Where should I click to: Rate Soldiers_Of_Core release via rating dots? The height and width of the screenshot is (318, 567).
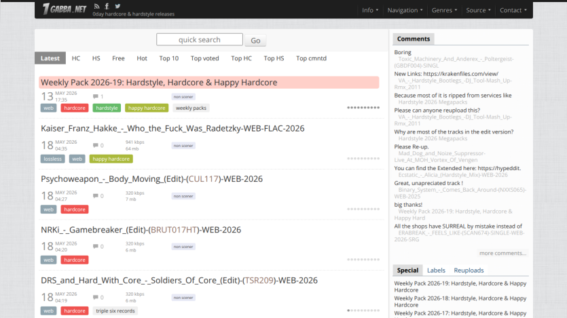pos(363,311)
